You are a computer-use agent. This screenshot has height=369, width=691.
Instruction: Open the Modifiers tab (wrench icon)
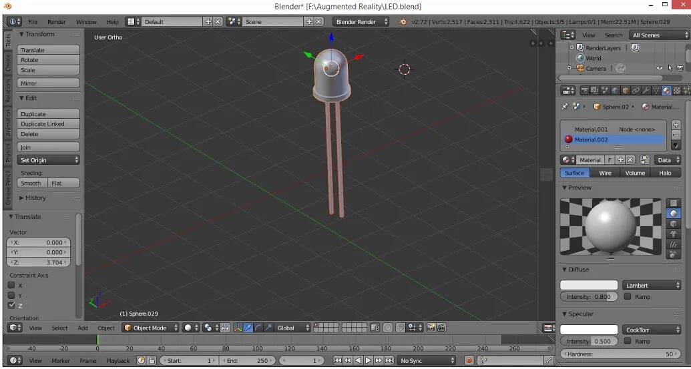click(x=646, y=91)
